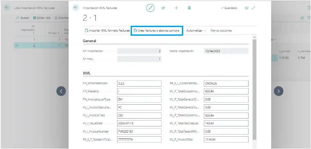Viewport: 311px width, 149px height.
Task: Click the Nº importación field
Action: (x=139, y=51)
